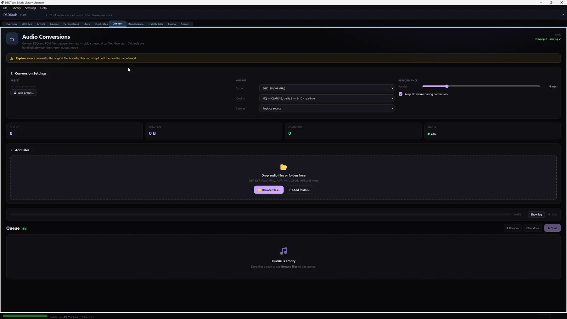The width and height of the screenshot is (567, 319).
Task: Start the conversion queue
Action: (552, 228)
